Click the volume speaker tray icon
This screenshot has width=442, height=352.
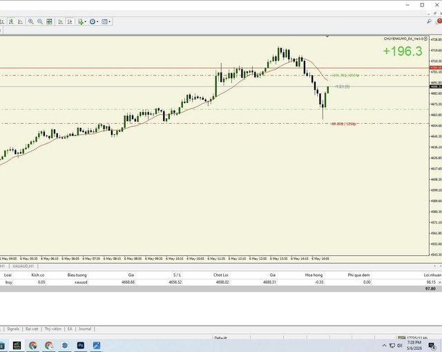coord(399,346)
